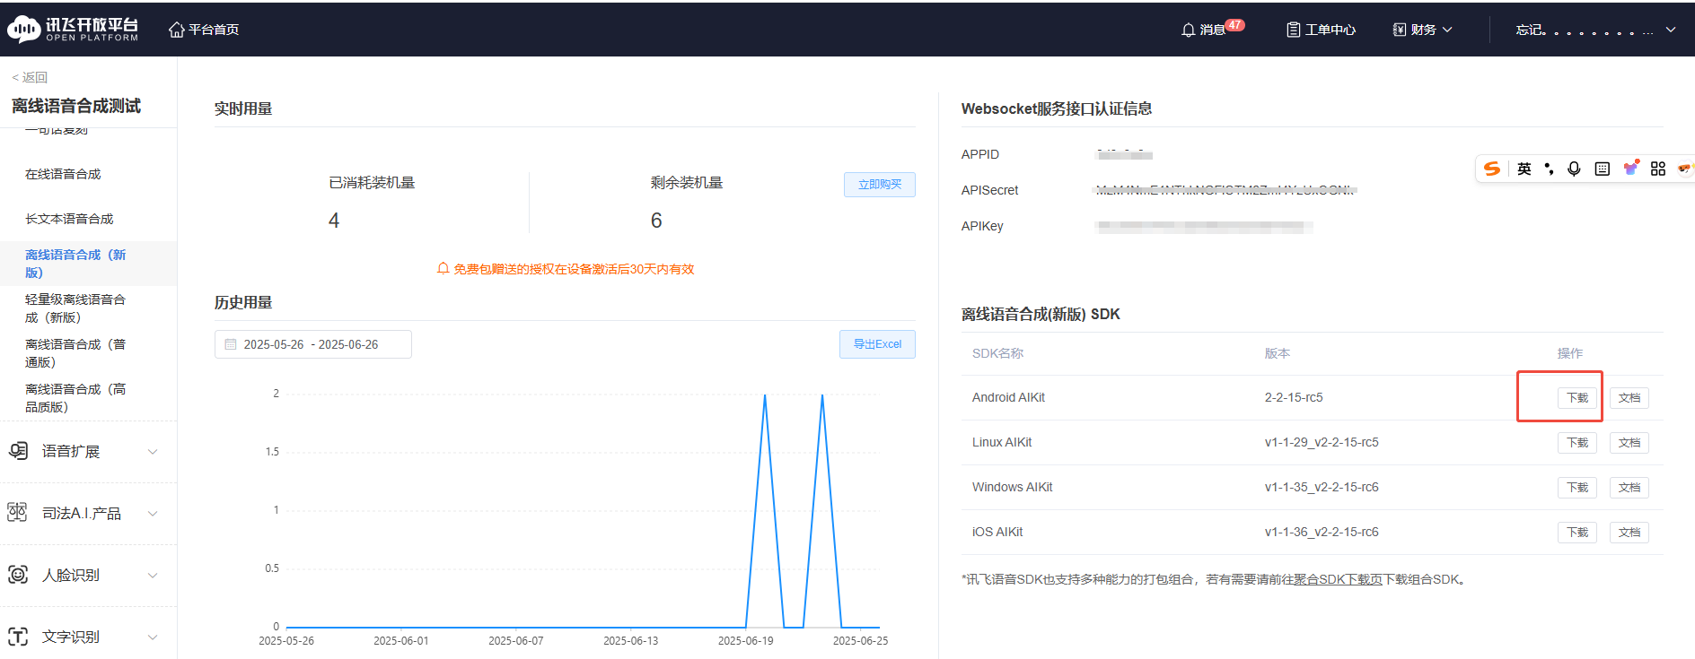Expand the 文字识别 sidebar section

tap(153, 637)
